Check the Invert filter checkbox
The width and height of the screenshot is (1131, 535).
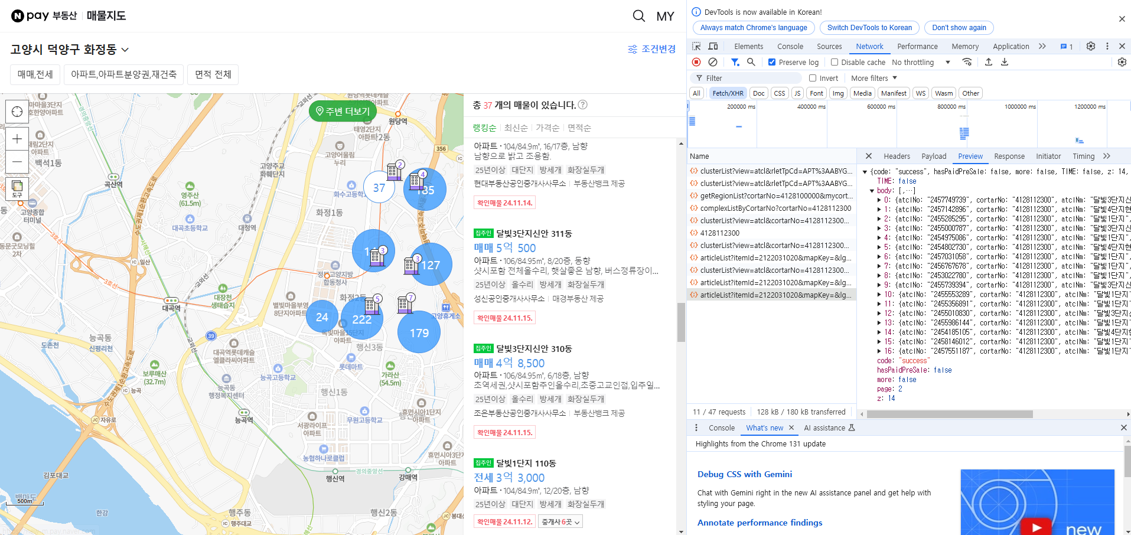click(x=812, y=77)
